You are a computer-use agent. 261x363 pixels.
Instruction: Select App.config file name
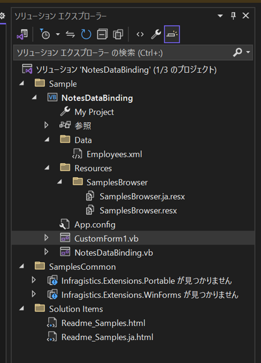[x=95, y=225]
